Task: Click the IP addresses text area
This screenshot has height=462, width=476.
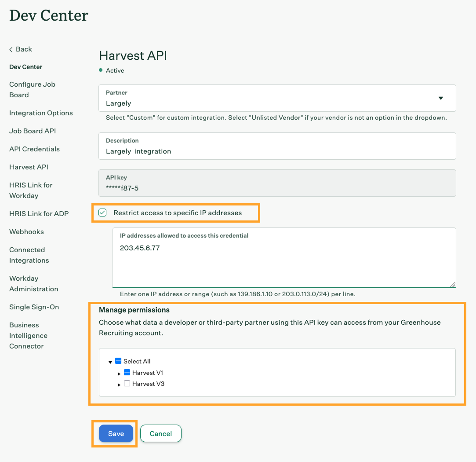Action: coord(284,264)
